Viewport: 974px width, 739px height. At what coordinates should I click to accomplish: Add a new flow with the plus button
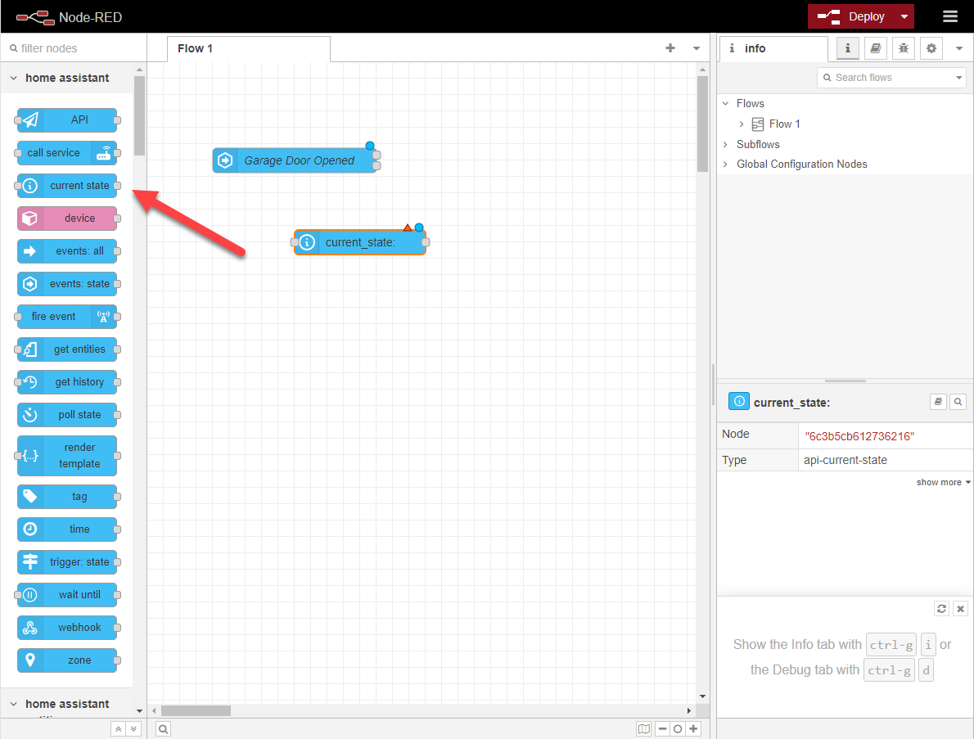click(670, 48)
